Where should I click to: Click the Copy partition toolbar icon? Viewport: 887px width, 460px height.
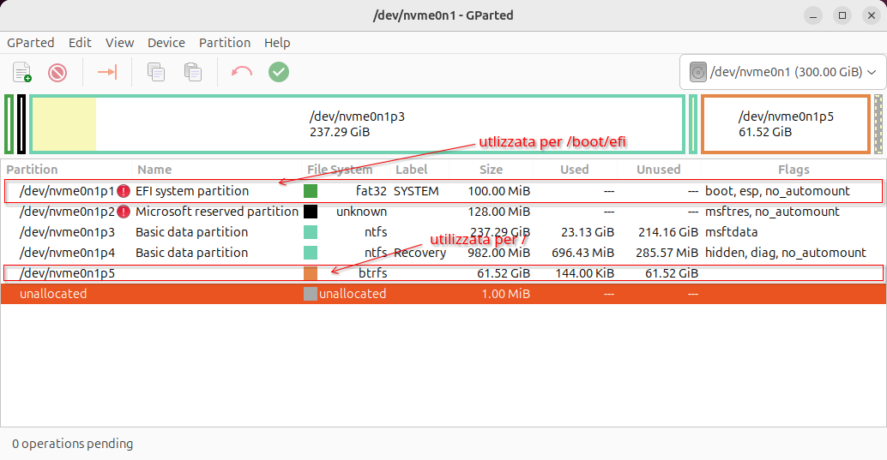[x=156, y=72]
